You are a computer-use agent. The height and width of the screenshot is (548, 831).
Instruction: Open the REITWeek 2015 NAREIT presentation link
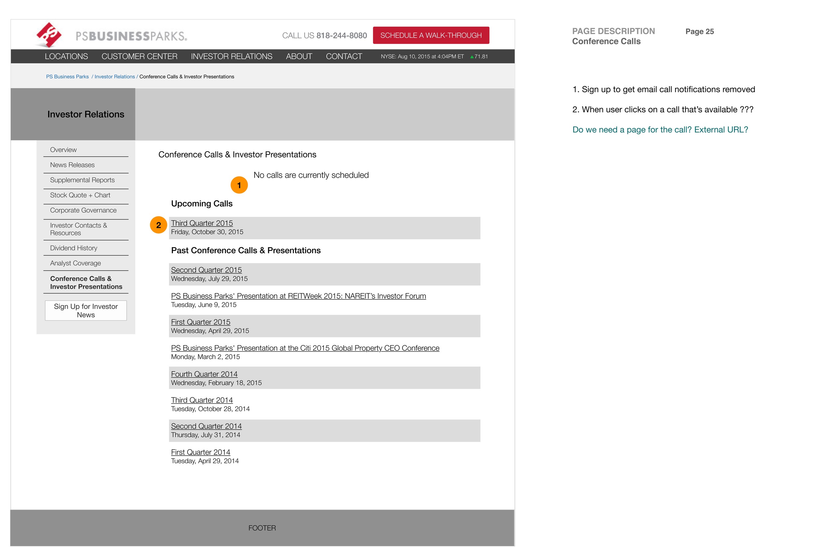coord(298,296)
